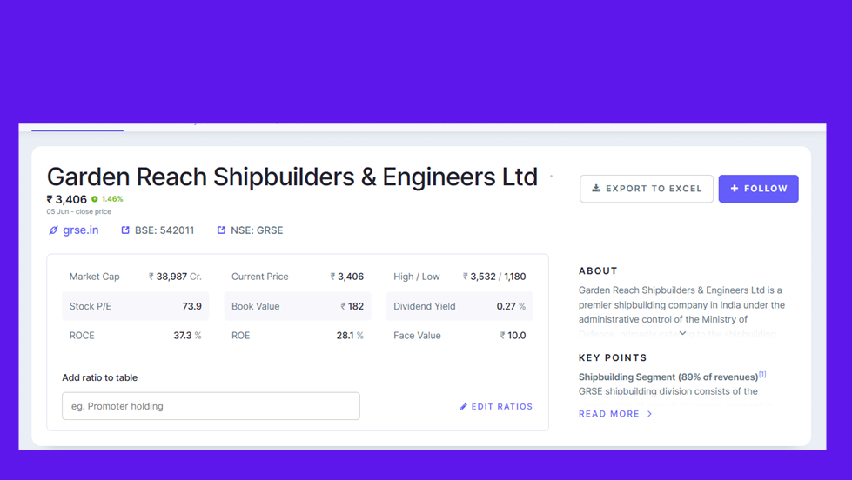Click the download icon on Export to Excel
Viewport: 852px width, 480px height.
coord(596,188)
